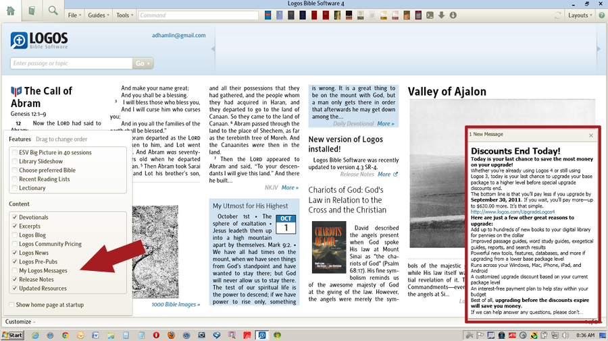
Task: Click the plain down-arrow download icon
Action: tap(441, 15)
